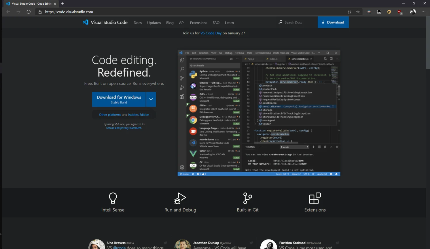430x249 pixels.
Task: Open the VS Code Day link
Action: click(211, 33)
